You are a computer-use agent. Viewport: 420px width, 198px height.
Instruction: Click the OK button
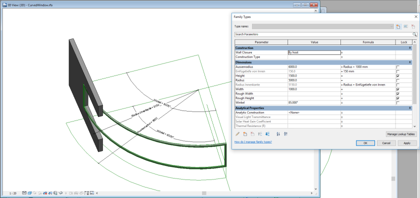[x=365, y=143]
